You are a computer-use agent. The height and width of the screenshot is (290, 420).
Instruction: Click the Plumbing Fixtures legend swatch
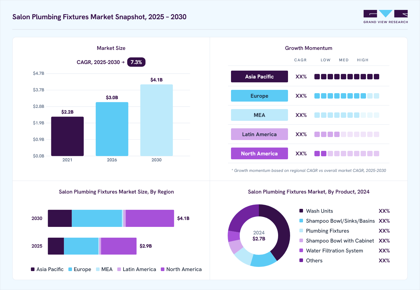[x=301, y=230]
